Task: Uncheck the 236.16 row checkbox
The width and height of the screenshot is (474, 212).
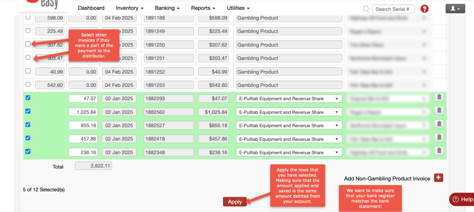Action: 28,152
